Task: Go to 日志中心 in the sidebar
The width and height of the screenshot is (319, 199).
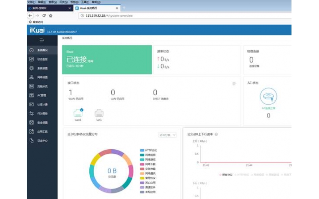Action: click(42, 140)
